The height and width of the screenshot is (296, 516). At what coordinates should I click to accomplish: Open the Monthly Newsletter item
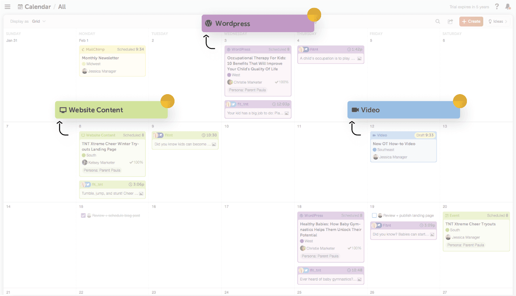click(100, 58)
